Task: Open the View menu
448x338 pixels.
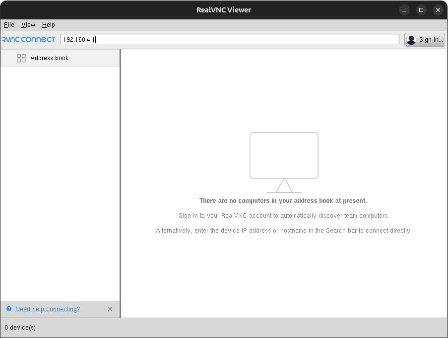Action: coord(28,25)
